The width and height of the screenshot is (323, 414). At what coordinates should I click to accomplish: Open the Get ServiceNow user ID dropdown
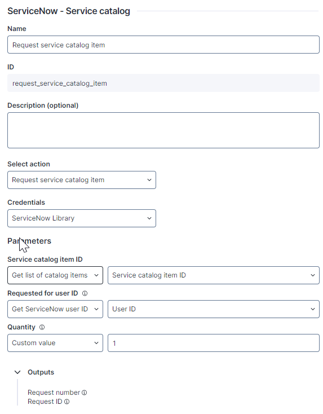55,309
